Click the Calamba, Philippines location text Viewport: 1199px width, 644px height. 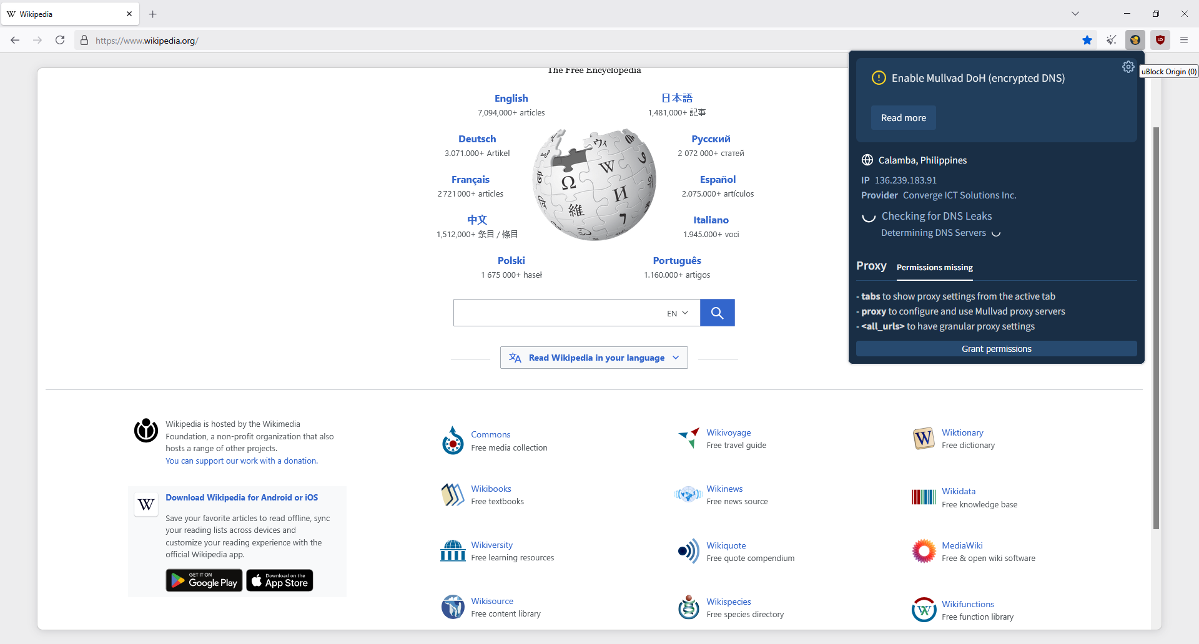pos(922,160)
